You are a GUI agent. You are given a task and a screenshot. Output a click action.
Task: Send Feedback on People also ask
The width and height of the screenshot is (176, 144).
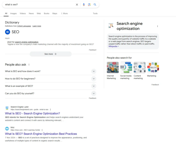click(93, 98)
